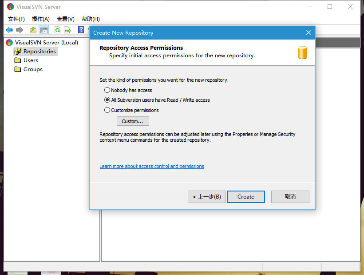Click the Custom... button

(x=133, y=121)
